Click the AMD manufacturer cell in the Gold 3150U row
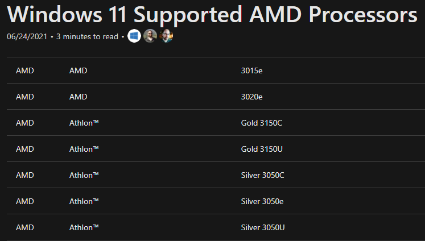The width and height of the screenshot is (425, 241). pos(24,149)
